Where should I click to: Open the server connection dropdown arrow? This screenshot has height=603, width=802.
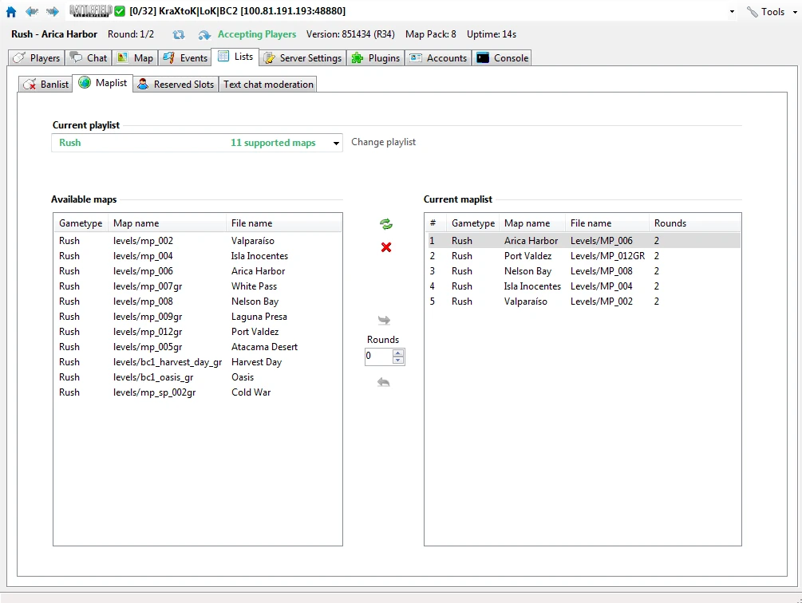point(733,12)
